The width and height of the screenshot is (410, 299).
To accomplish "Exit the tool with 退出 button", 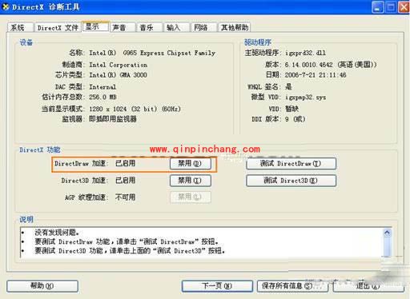I will [368, 286].
